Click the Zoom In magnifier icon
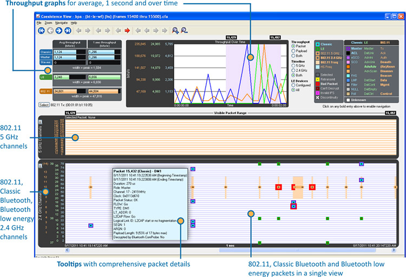This screenshot has height=277, width=406. point(174,31)
